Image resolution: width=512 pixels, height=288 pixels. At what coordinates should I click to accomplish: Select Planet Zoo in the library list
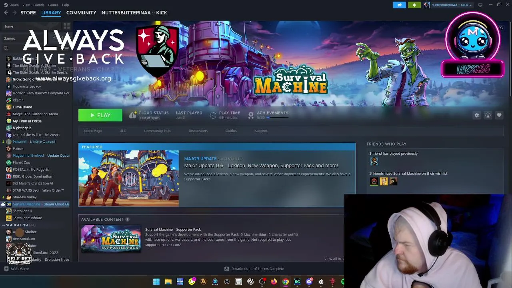[x=21, y=163]
